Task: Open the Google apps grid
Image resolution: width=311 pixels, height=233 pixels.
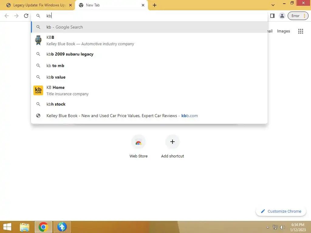Action: tap(300, 31)
